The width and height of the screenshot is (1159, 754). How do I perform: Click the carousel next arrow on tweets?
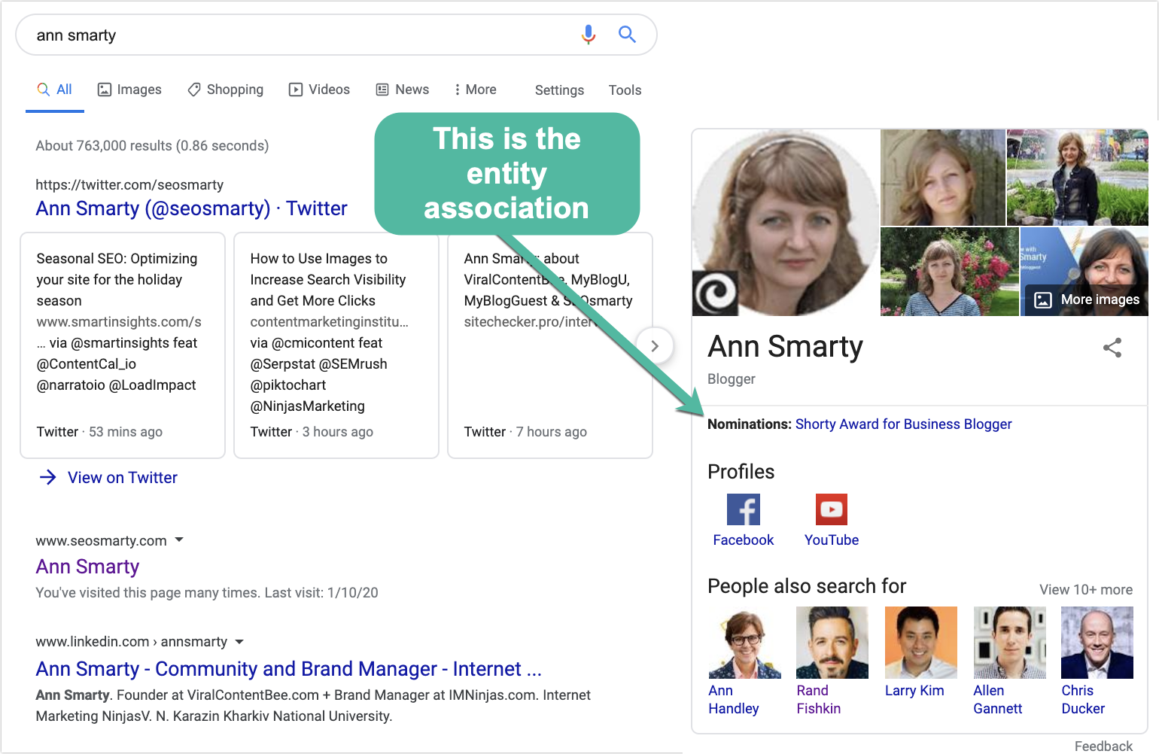coord(655,345)
